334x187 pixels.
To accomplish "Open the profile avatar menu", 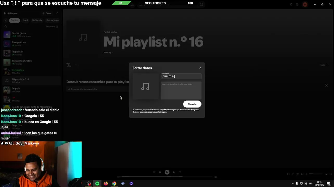I will tap(305, 4).
